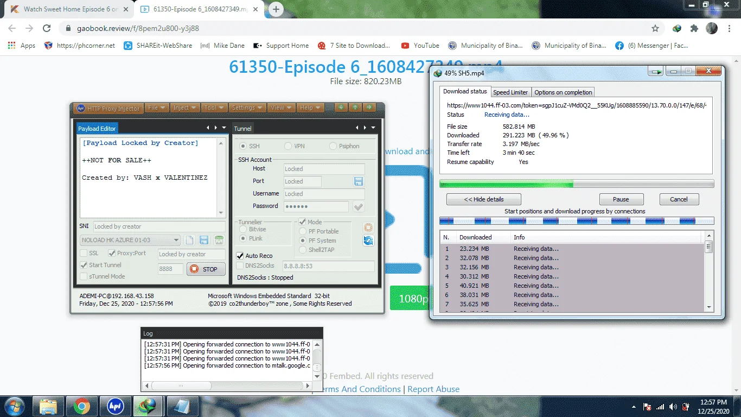The height and width of the screenshot is (417, 741).
Task: Switch to Options on completion tab
Action: (563, 92)
